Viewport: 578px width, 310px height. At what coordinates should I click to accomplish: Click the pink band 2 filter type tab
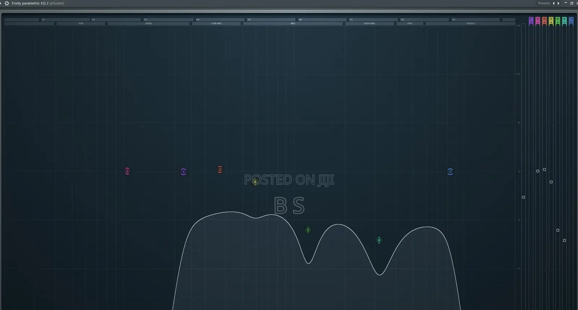[x=538, y=21]
